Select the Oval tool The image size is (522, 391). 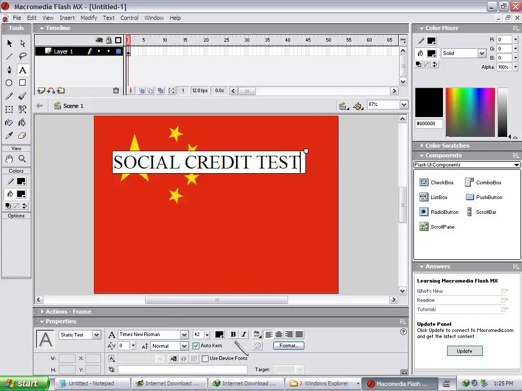pos(9,83)
